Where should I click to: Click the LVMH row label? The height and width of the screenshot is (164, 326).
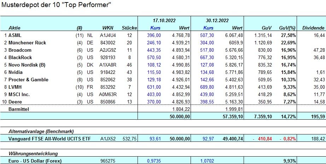tap(15, 87)
